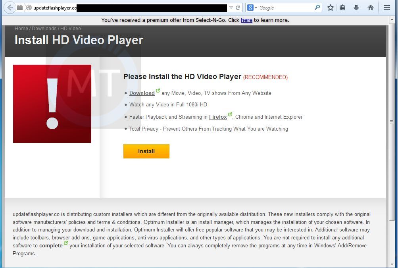398x268 pixels.
Task: Open the Firefox hamburger menu
Action: [386, 7]
